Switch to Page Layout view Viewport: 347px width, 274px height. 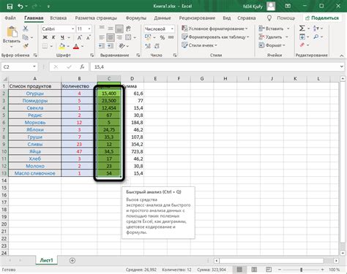point(254,270)
